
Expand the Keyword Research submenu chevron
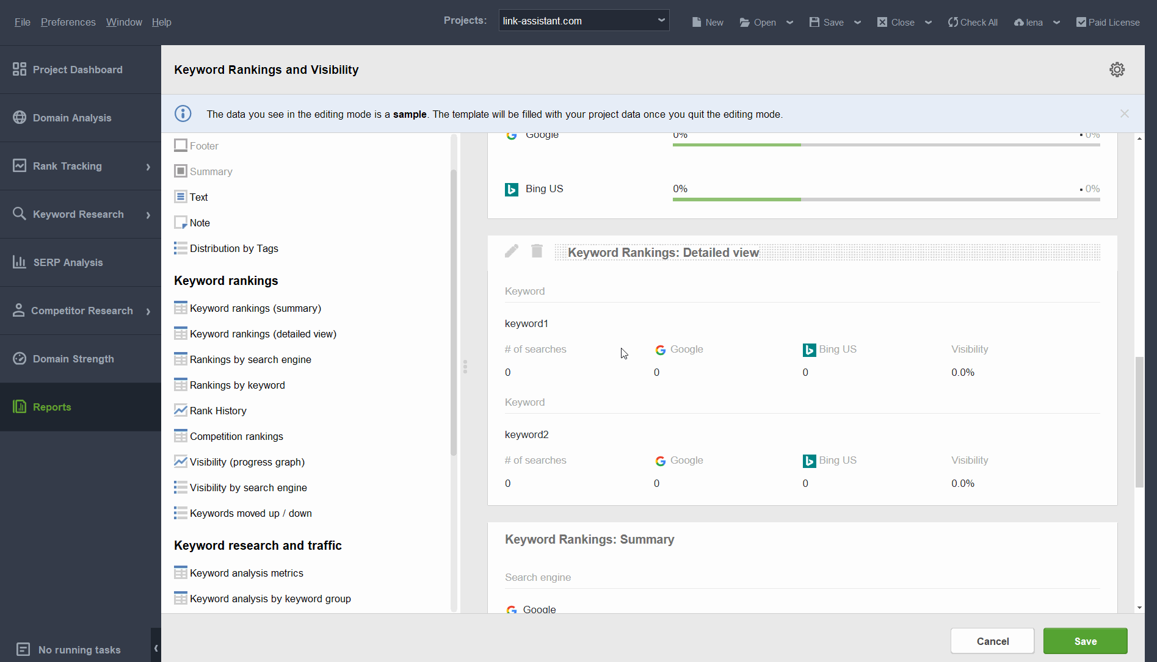point(148,215)
